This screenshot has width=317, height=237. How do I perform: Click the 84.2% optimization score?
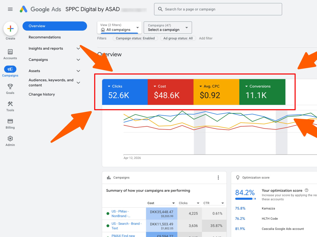[245, 192]
